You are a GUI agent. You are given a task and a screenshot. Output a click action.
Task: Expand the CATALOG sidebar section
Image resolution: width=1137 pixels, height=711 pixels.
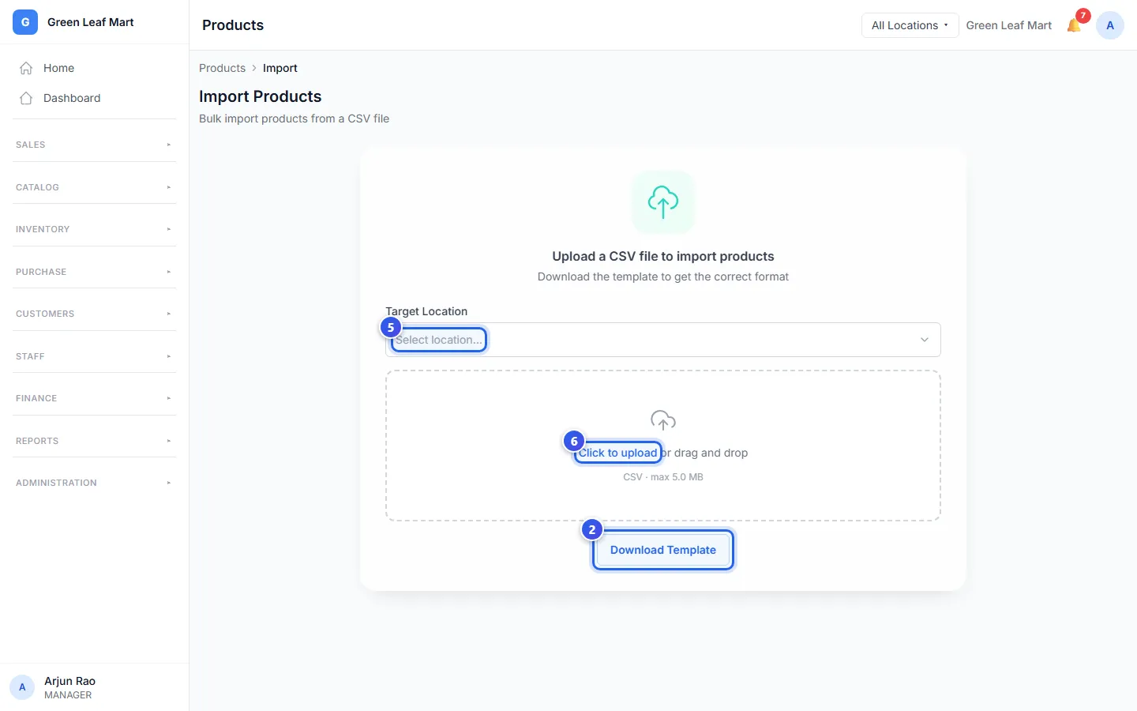(94, 187)
